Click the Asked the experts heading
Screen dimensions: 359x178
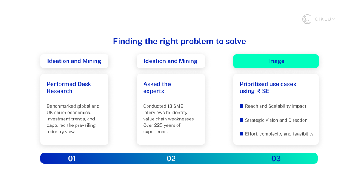157,88
